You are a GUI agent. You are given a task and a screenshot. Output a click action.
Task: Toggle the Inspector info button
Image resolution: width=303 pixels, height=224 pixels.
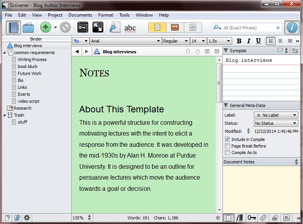coord(292,27)
